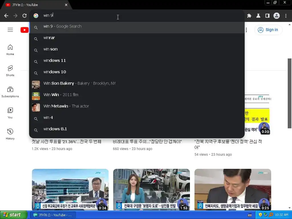
Task: Open the Chrome three-dot menu
Action: coord(286,16)
